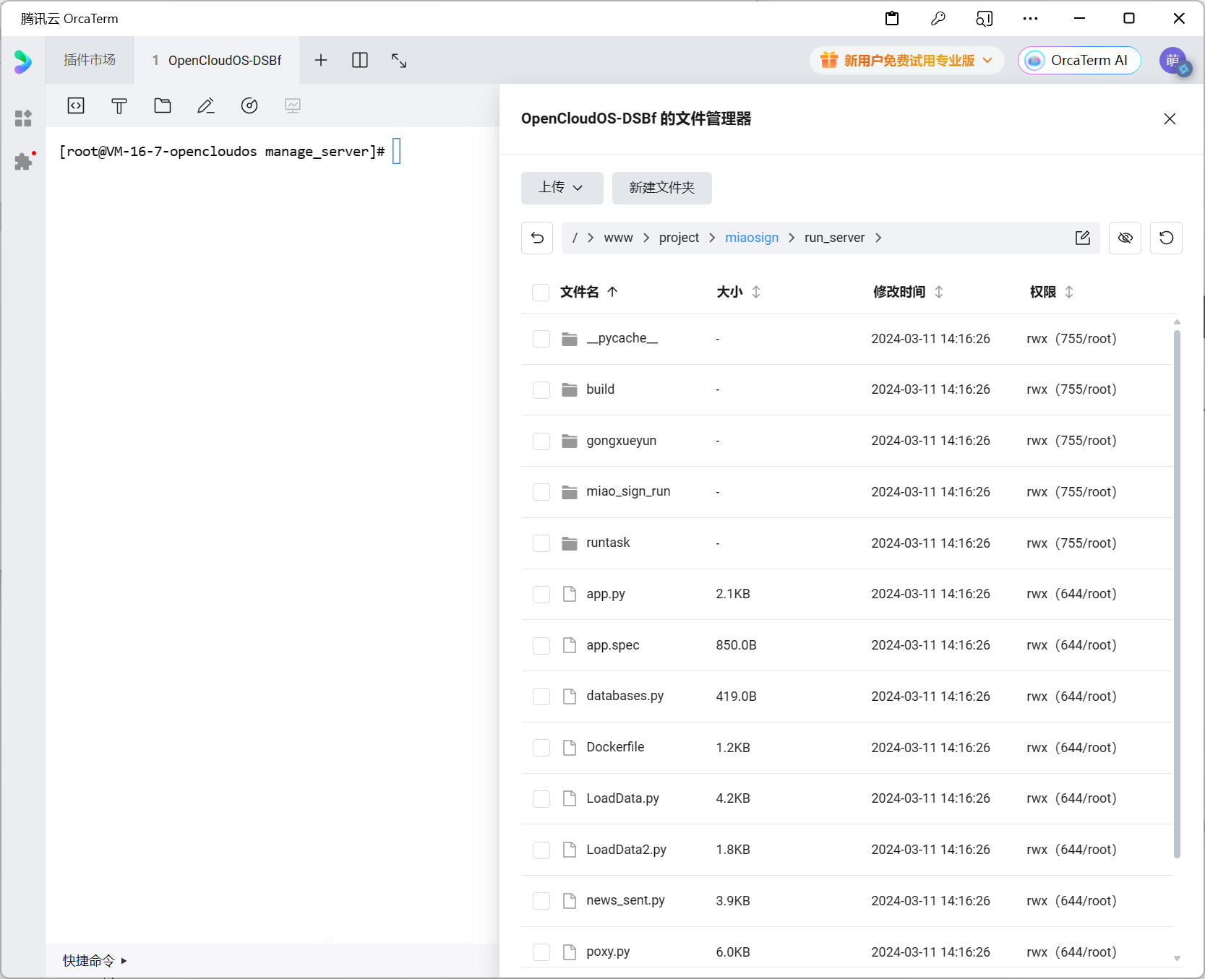Expand the 快捷命令 quick commands
Screen dimensions: 1205x979
95,960
